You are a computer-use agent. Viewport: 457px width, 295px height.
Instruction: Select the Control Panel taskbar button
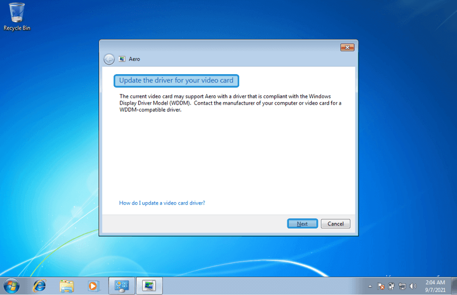(121, 286)
